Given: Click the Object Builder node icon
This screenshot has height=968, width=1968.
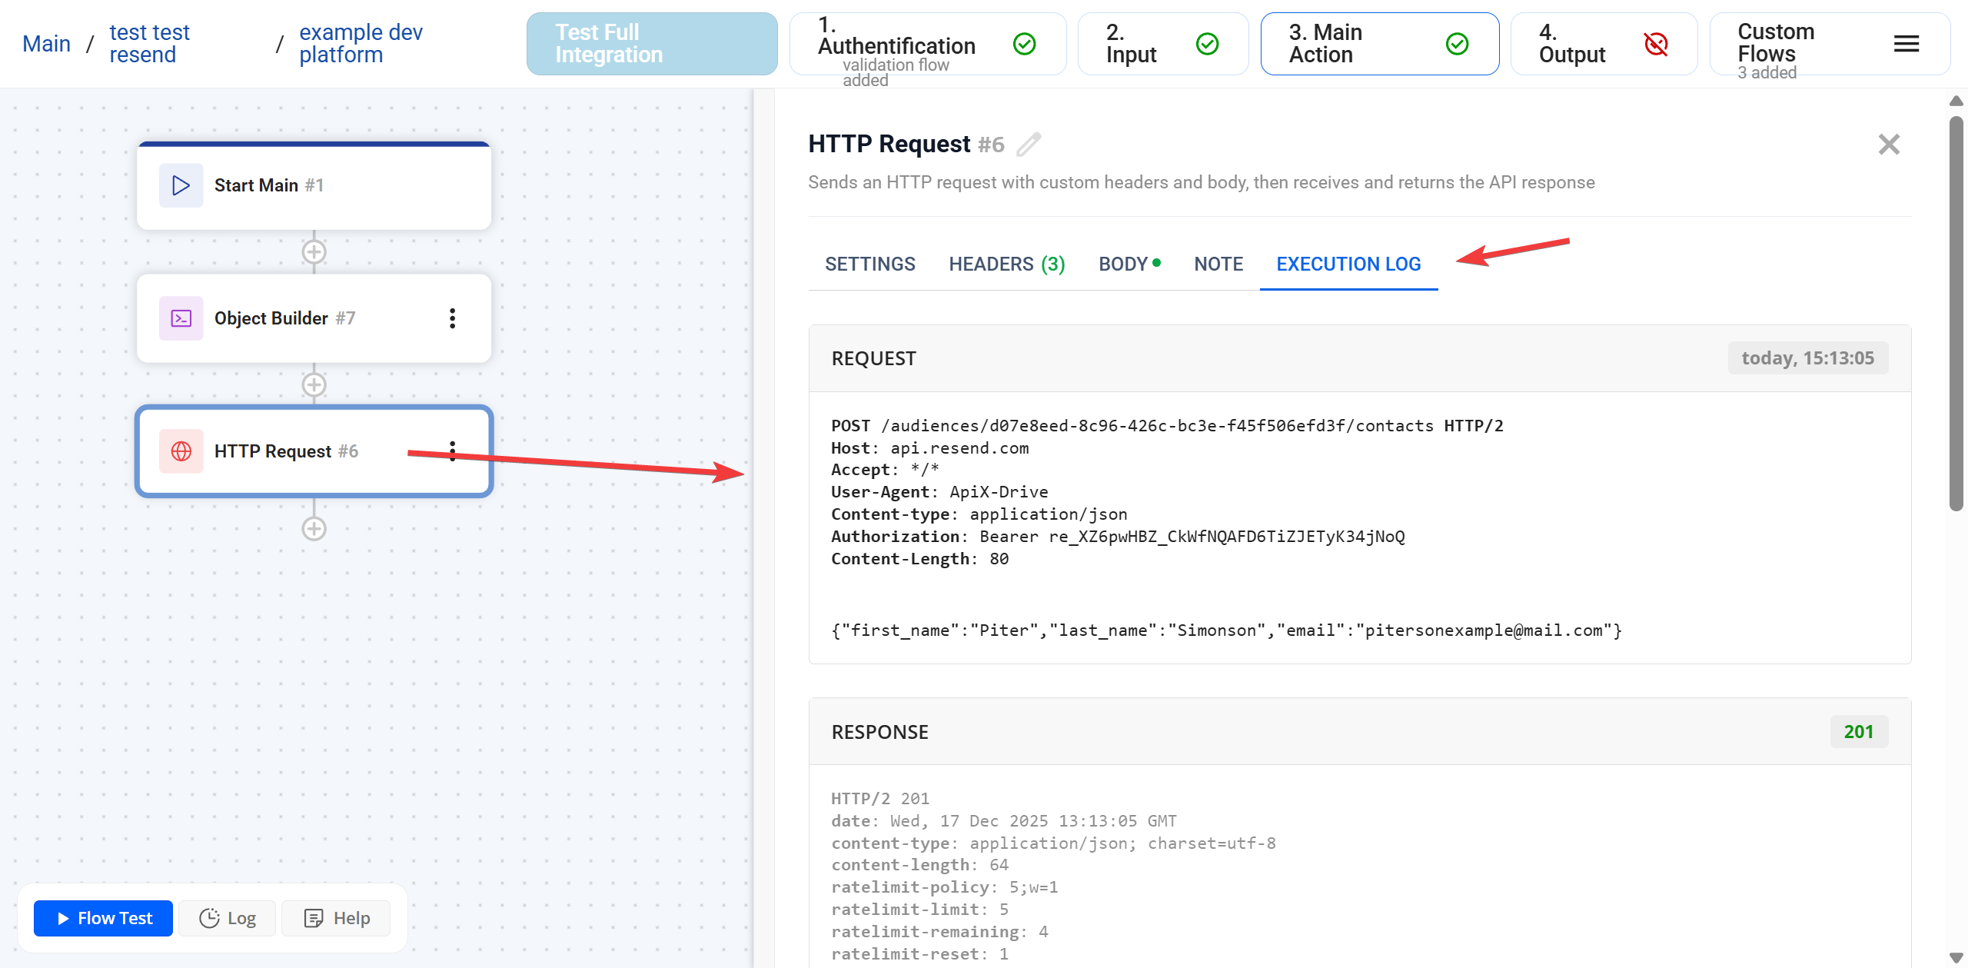Looking at the screenshot, I should [x=181, y=318].
